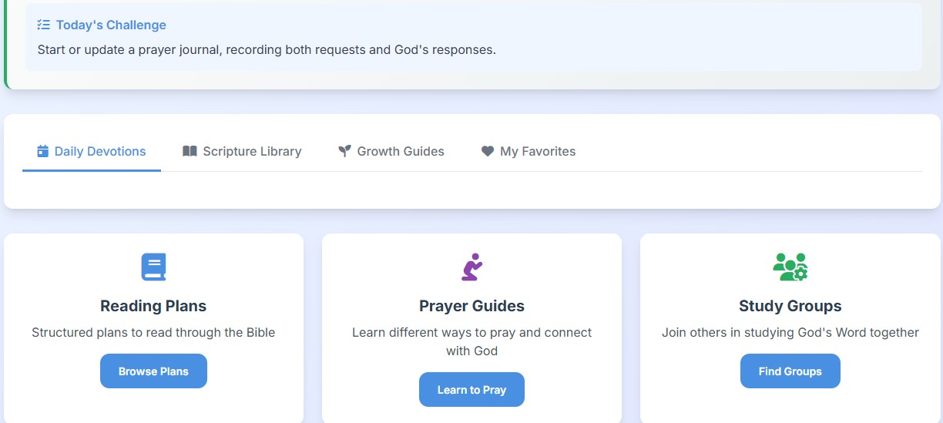943x423 pixels.
Task: Switch to the Daily Devotions tab
Action: click(100, 151)
